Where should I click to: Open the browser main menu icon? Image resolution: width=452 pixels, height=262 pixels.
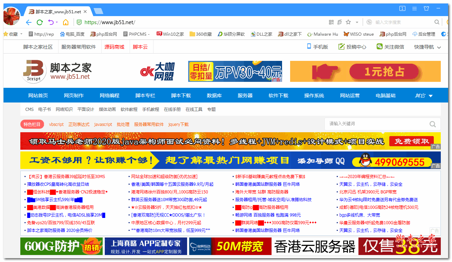(415, 8)
